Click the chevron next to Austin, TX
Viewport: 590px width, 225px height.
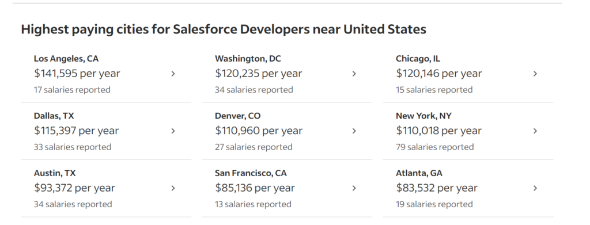(x=173, y=188)
